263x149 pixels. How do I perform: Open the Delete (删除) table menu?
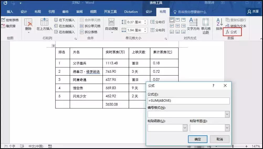pos(28,26)
